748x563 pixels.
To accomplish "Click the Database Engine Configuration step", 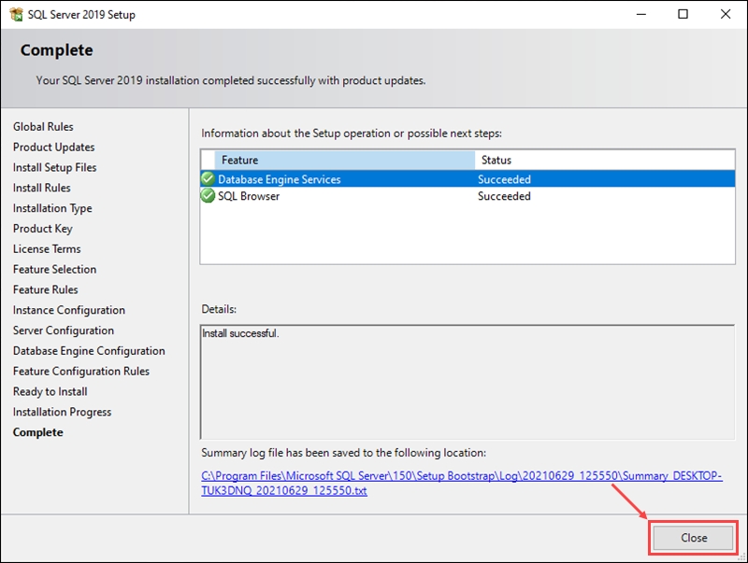I will point(89,351).
